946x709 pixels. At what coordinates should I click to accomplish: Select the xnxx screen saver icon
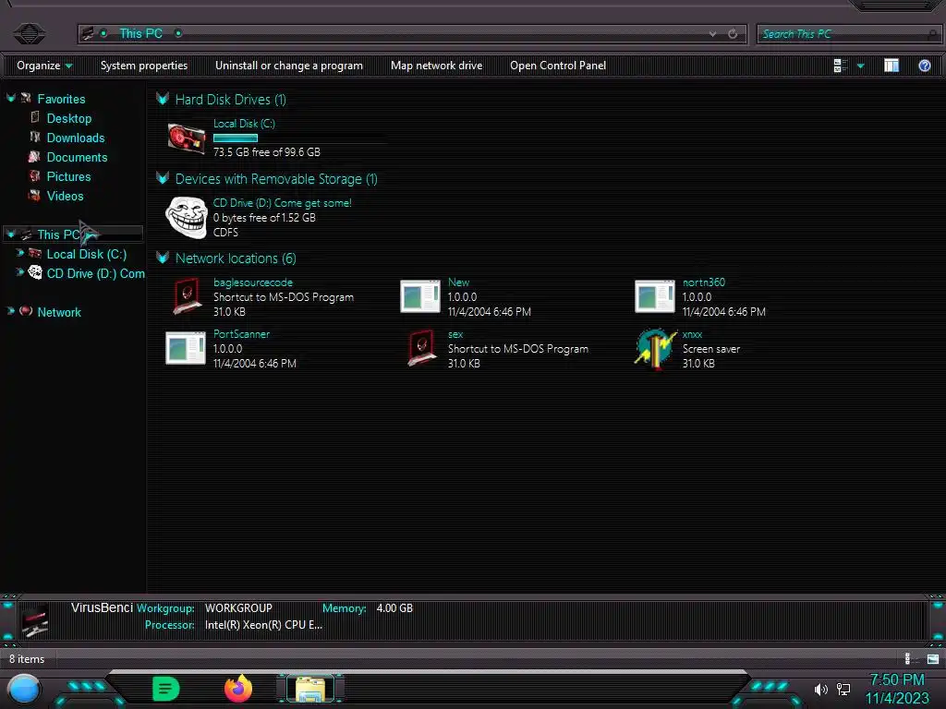point(655,348)
